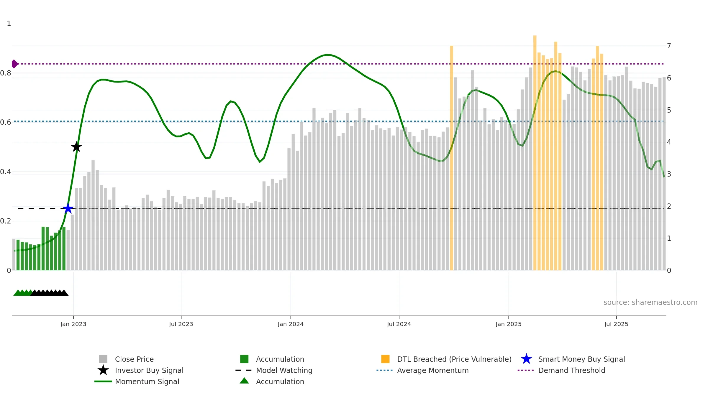Click the orange DTL Breached legend swatch

385,359
